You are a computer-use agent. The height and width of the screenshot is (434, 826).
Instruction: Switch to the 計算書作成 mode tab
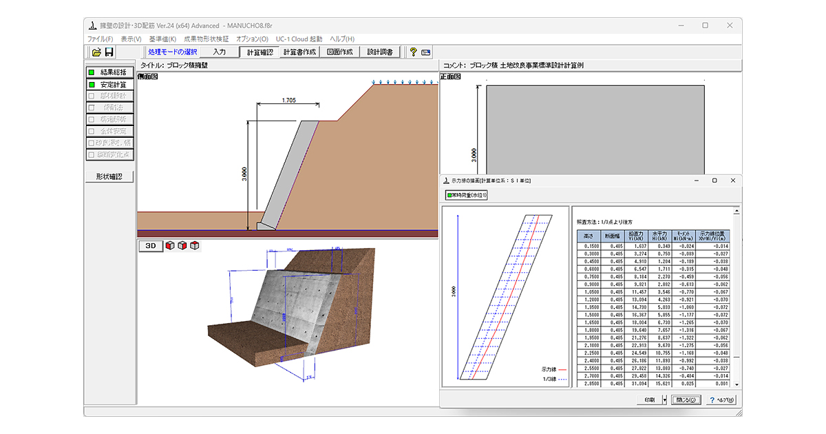[x=299, y=52]
